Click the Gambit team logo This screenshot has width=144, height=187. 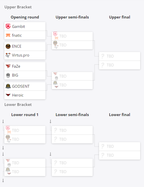coord(8,26)
